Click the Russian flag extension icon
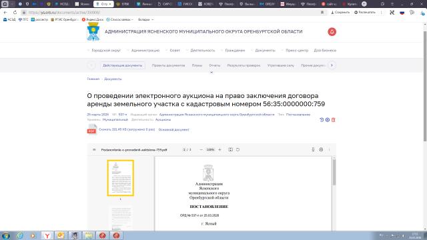This screenshot has height=240, width=427. (x=402, y=13)
